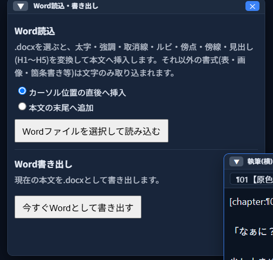Screen dimensions: 273x260
Task: Select 本文の末尾へ追加 radio option
Action: coord(22,107)
